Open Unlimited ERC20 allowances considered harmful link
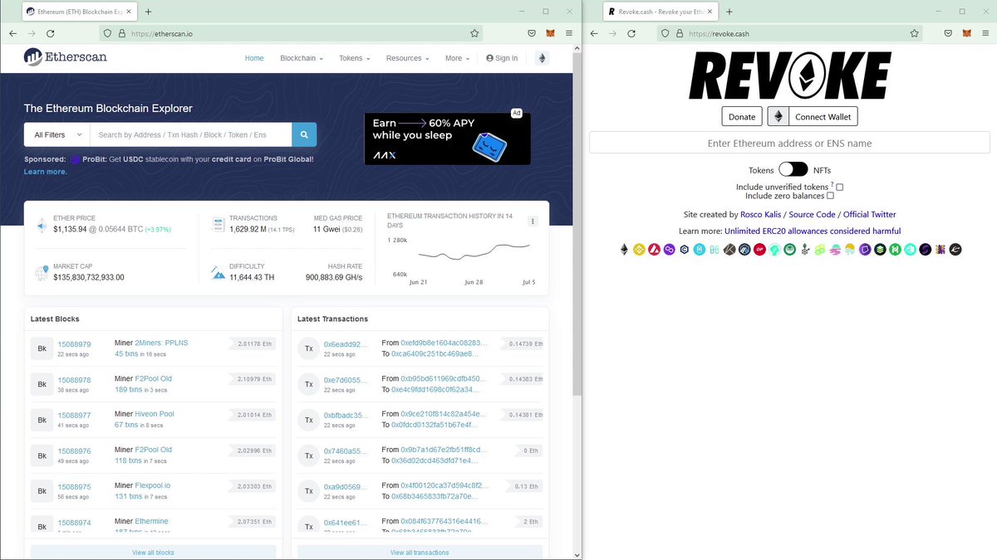The image size is (997, 560). coord(813,231)
